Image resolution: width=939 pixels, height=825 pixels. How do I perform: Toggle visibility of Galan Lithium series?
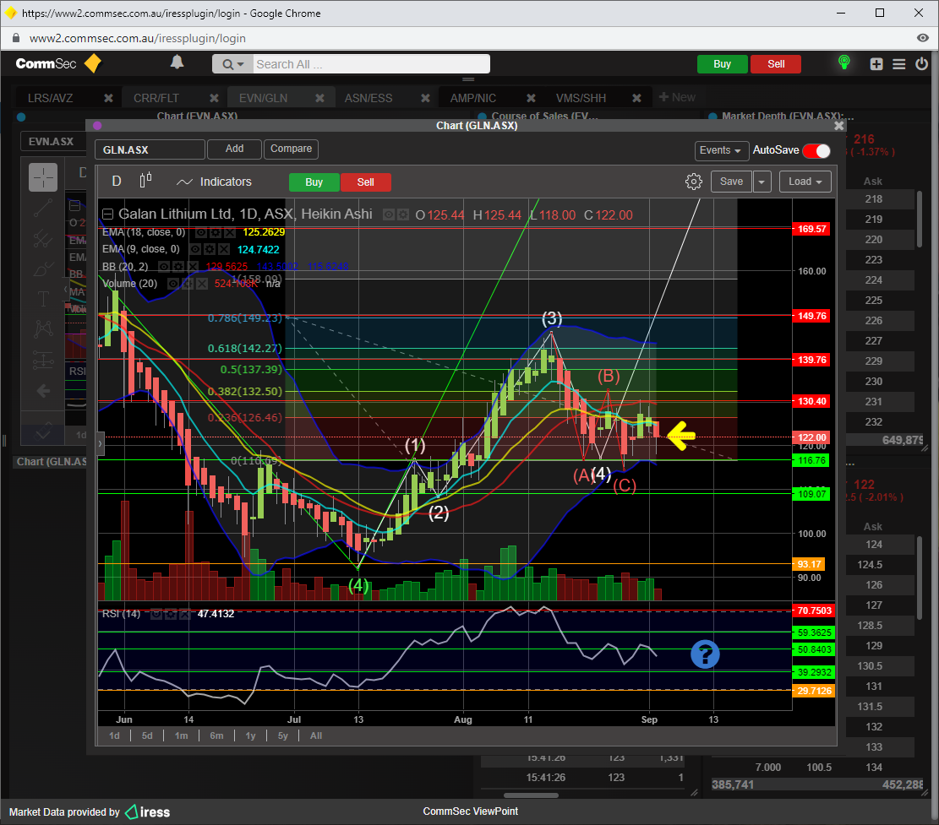pyautogui.click(x=390, y=214)
